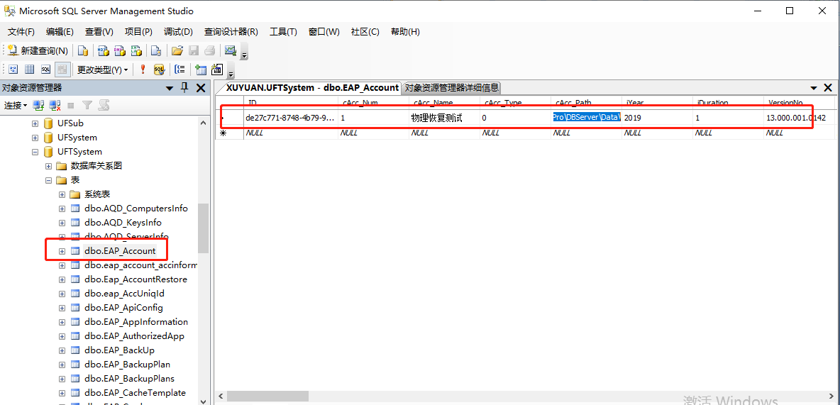840x405 pixels.
Task: Open the 连接 dropdown
Action: 16,106
